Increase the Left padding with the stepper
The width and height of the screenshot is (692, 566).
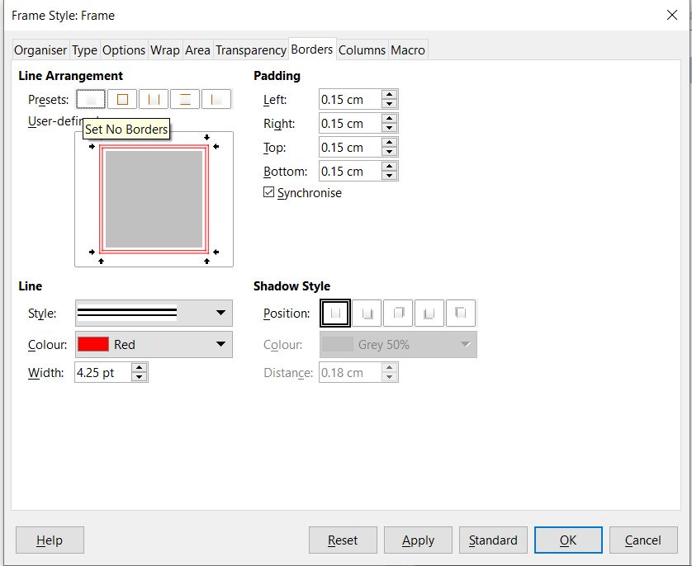(x=390, y=94)
